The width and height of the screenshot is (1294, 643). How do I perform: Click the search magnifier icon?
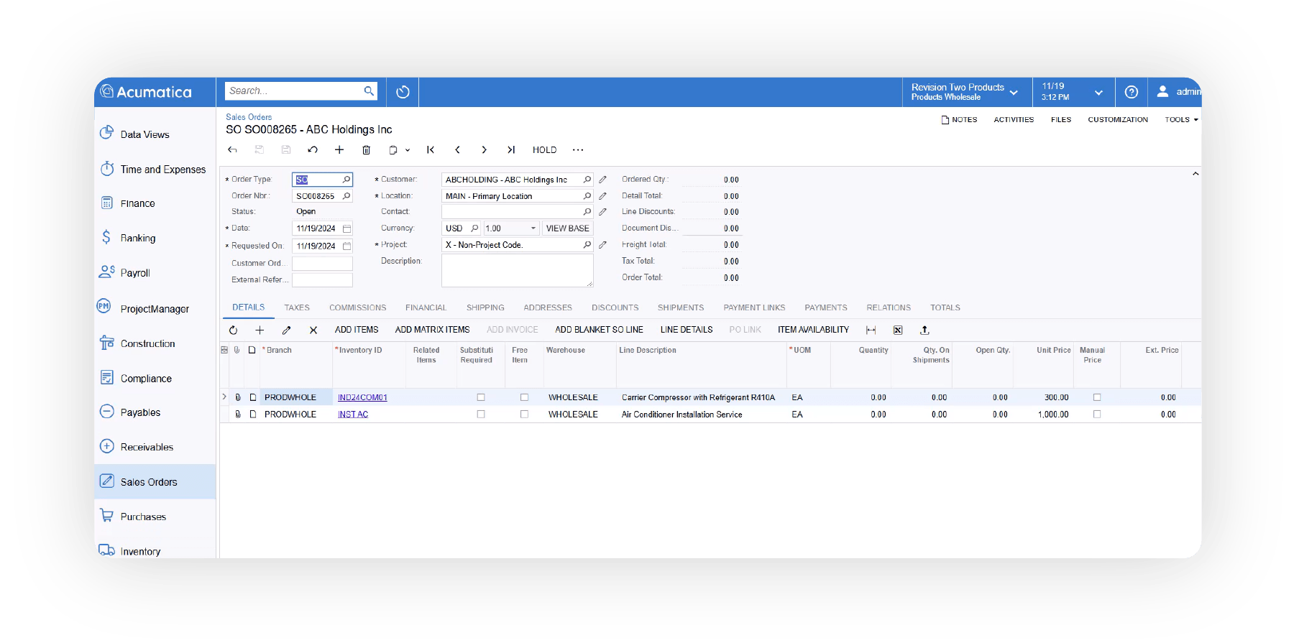(369, 91)
